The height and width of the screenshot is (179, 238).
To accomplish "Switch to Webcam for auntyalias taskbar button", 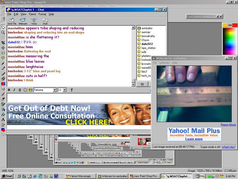I will point(113,176).
